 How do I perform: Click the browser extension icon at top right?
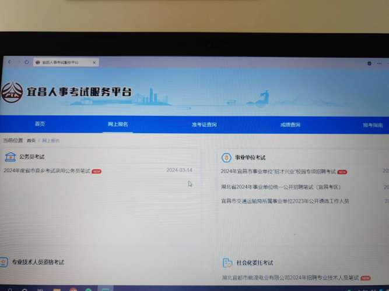pyautogui.click(x=369, y=63)
